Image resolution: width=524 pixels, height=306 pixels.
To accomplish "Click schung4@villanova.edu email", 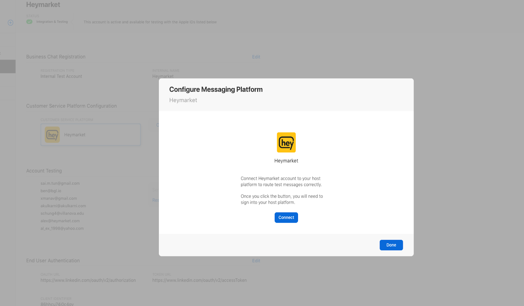I will click(62, 213).
